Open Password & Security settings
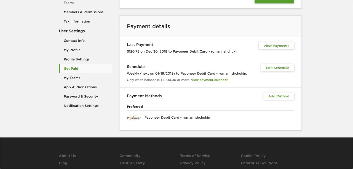353x169 pixels. tap(81, 97)
